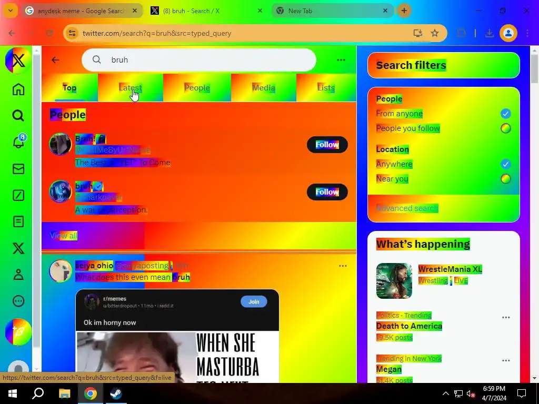The image size is (539, 404).
Task: Join r/memes in embedded post
Action: point(254,301)
